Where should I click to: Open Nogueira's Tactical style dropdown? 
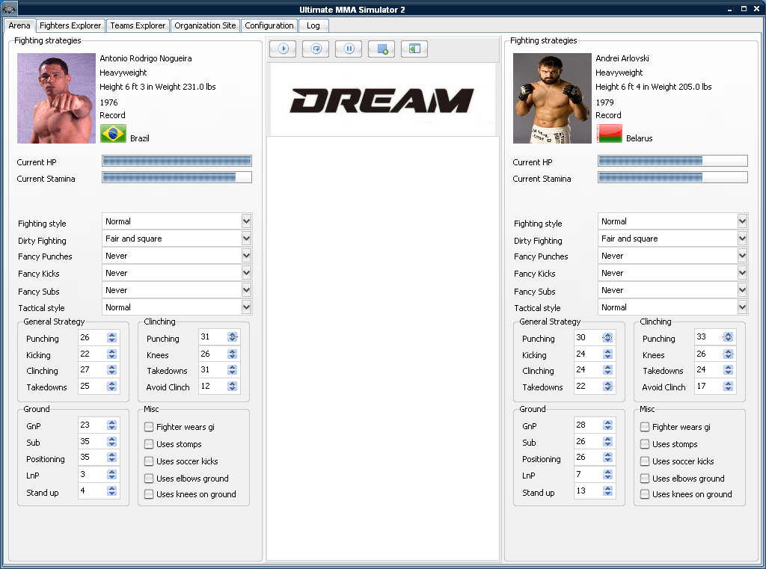click(246, 307)
